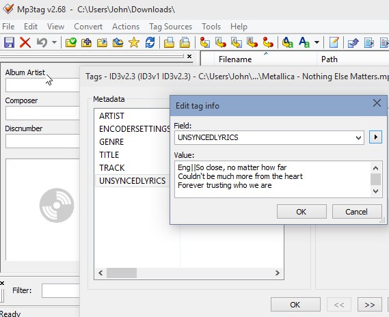Click the >> next file button
Image resolution: width=389 pixels, height=317 pixels.
click(x=370, y=304)
